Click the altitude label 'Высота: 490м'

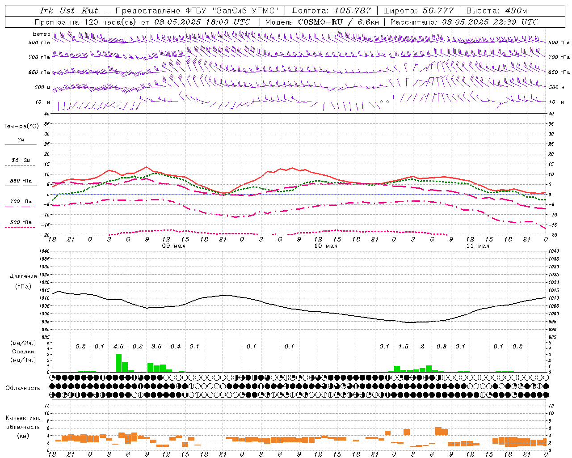[x=496, y=10]
